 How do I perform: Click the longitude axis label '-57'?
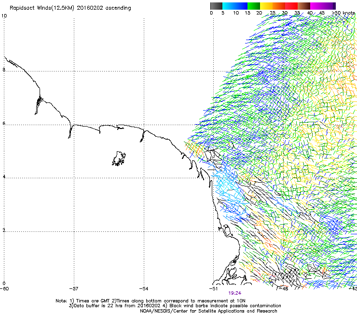[74, 289]
